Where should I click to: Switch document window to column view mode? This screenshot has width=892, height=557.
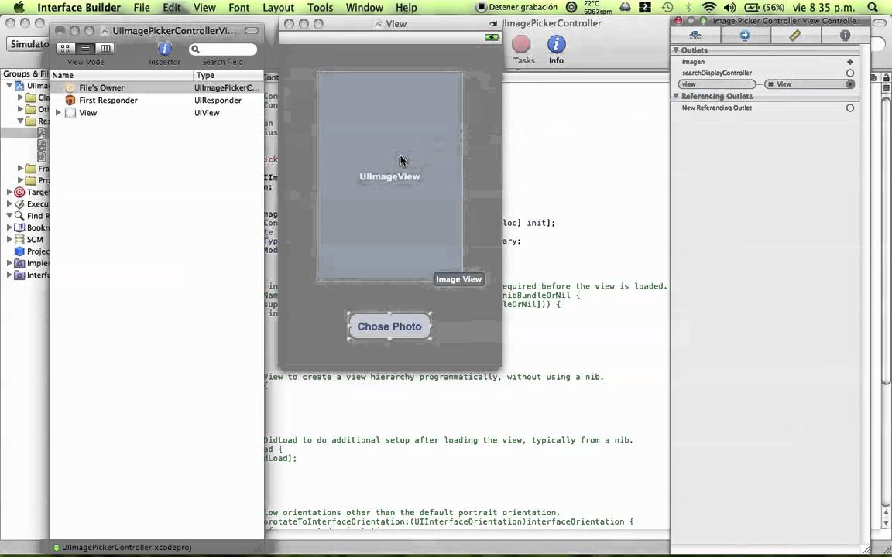(x=105, y=49)
